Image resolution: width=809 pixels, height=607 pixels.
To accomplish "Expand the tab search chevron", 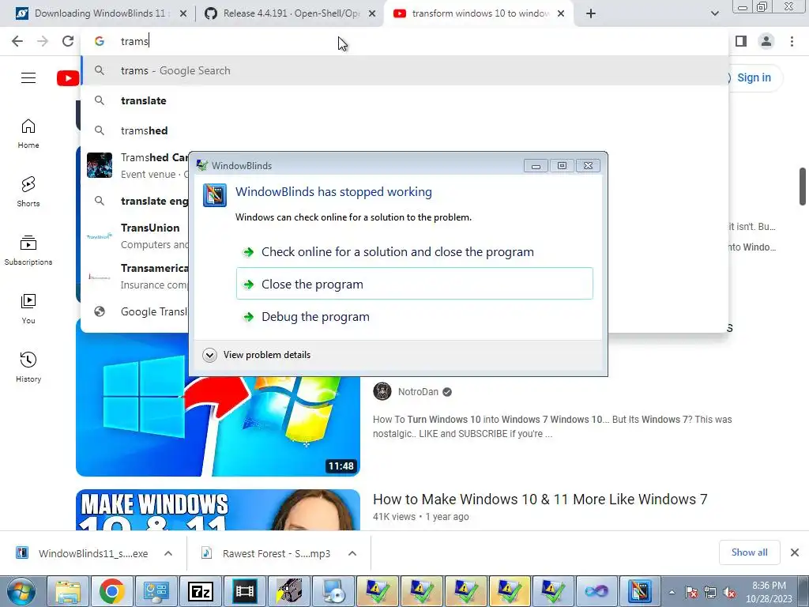I will [714, 13].
